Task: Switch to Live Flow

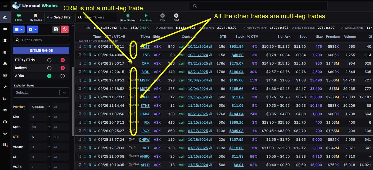Action: (x=146, y=17)
